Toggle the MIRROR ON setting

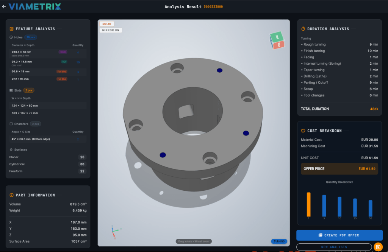(x=111, y=30)
